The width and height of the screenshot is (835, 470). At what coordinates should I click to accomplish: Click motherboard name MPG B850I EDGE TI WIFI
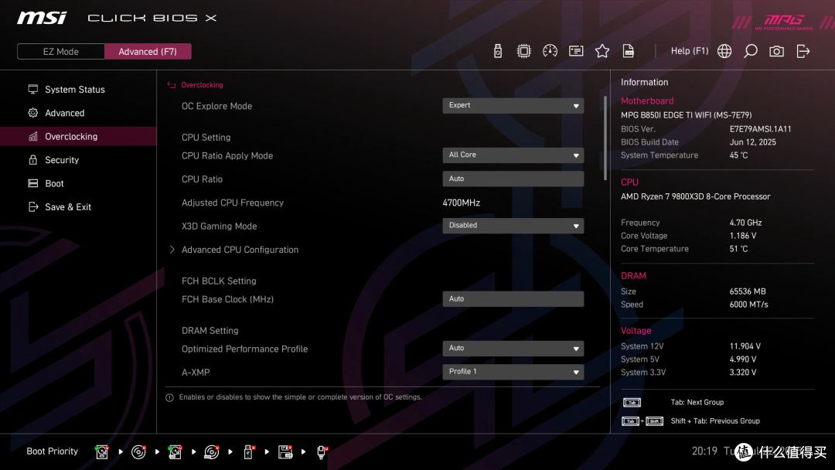point(686,115)
